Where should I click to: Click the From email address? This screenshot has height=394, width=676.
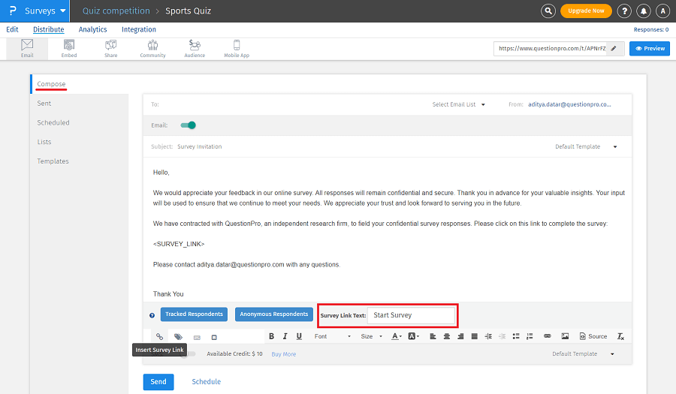(x=569, y=104)
